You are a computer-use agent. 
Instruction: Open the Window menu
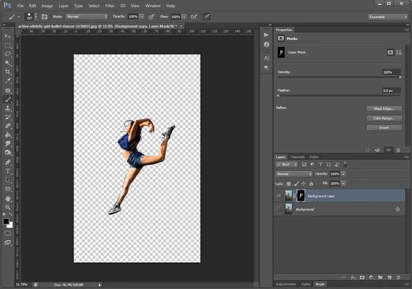[x=153, y=6]
